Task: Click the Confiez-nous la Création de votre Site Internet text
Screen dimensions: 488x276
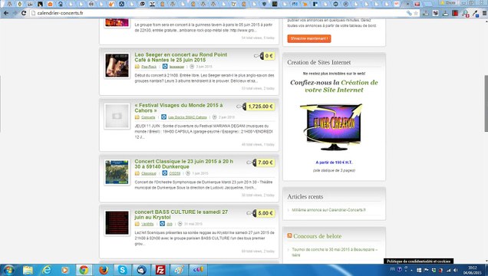Action: [334, 86]
